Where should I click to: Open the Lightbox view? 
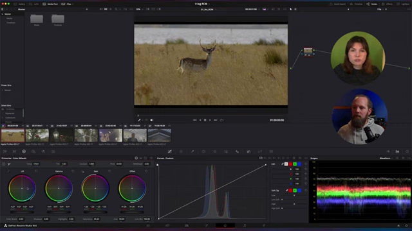click(403, 4)
